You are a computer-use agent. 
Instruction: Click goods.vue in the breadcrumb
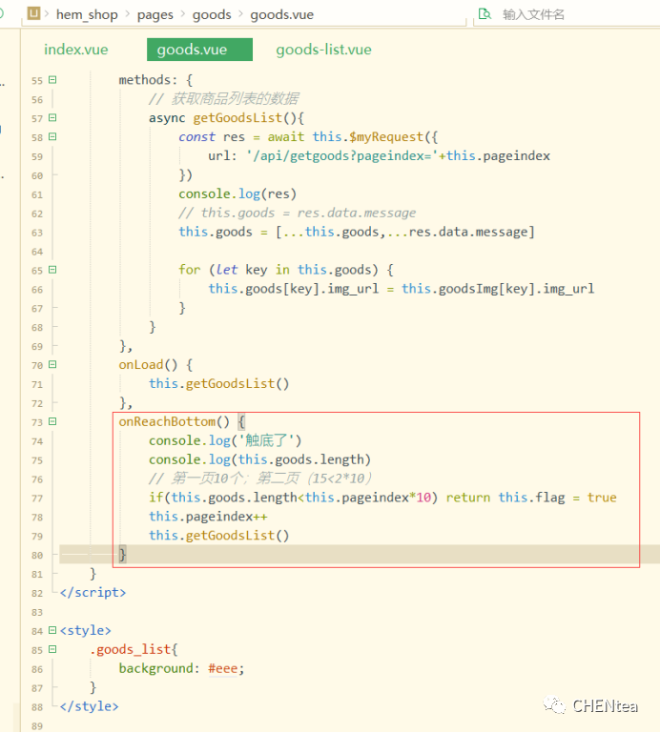[281, 15]
